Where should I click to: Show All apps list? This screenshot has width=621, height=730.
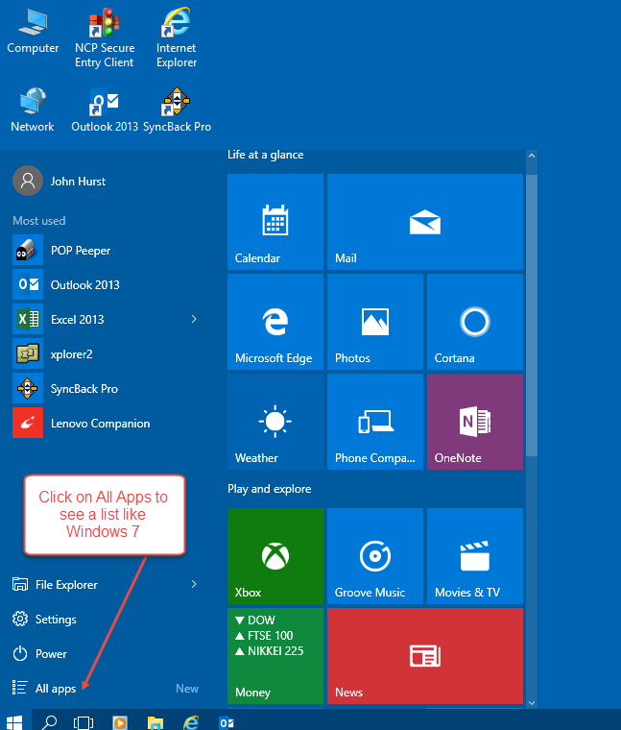[x=44, y=688]
